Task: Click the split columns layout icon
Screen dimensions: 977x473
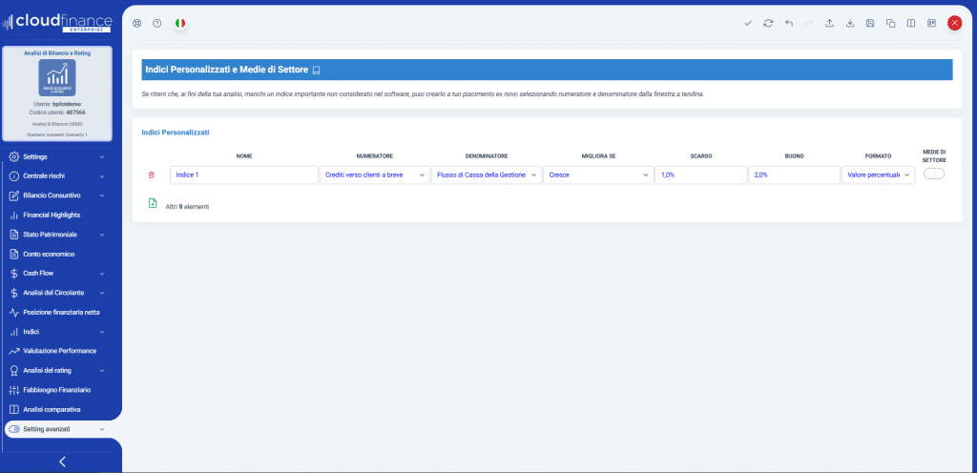Action: pos(911,23)
